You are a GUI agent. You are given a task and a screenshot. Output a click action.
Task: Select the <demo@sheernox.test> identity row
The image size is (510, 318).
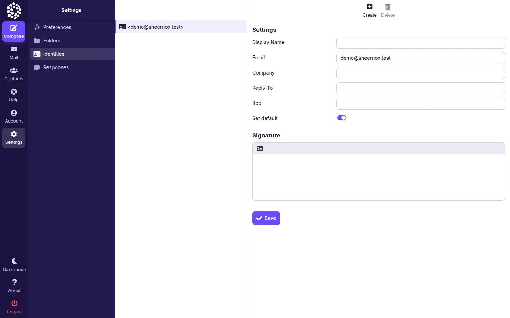coord(181,27)
